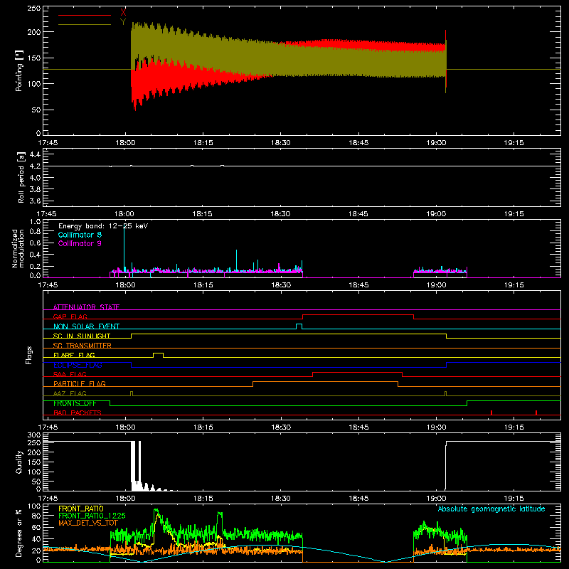The image size is (569, 569).
Task: Click the "4.2" tick label on the Roll period axis
Action: [x=35, y=166]
